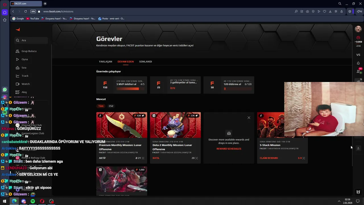Click heart bookmark icon in address bar
364x205 pixels.
pos(324,11)
